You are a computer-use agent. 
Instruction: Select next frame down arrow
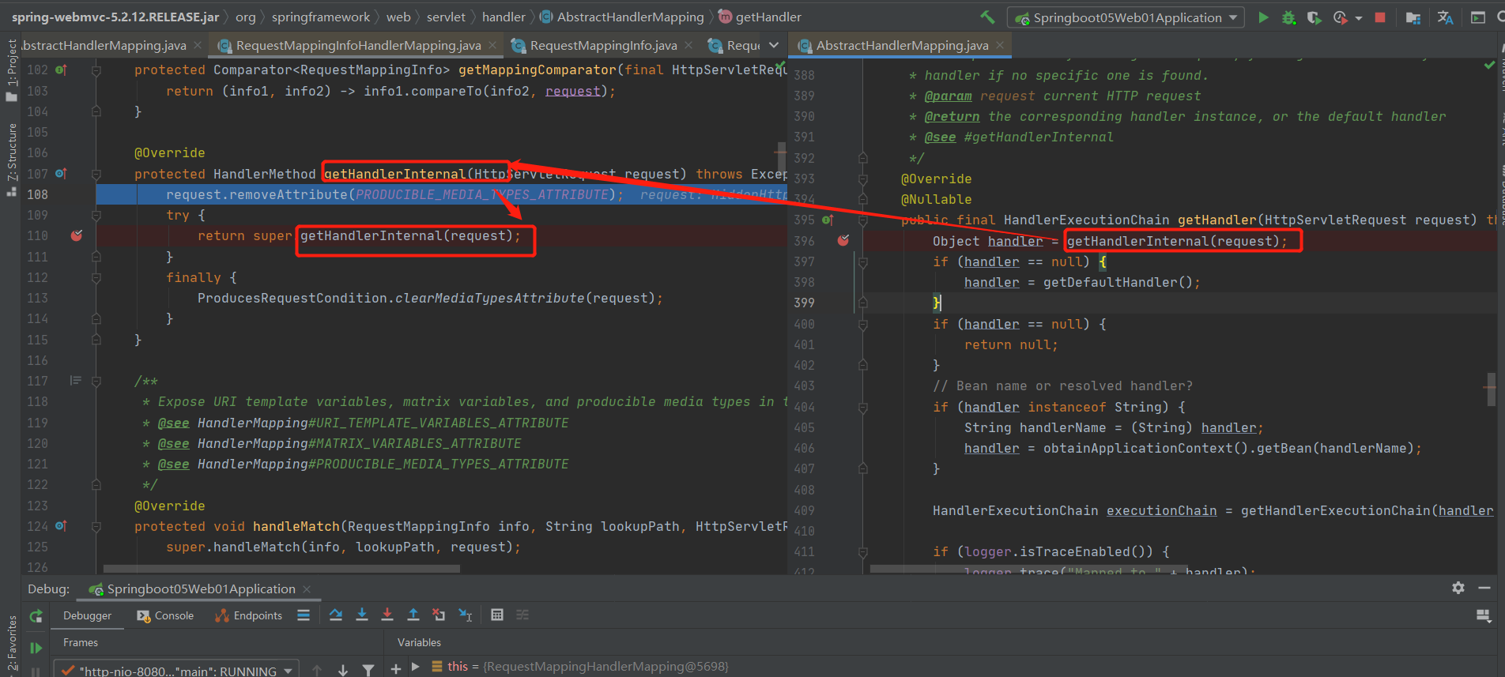click(x=343, y=670)
